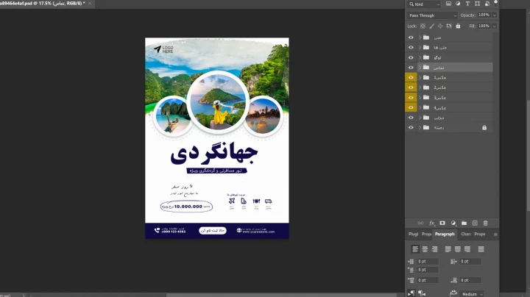Open the Fill slider dropdown arrow
The height and width of the screenshot is (297, 530).
click(495, 26)
